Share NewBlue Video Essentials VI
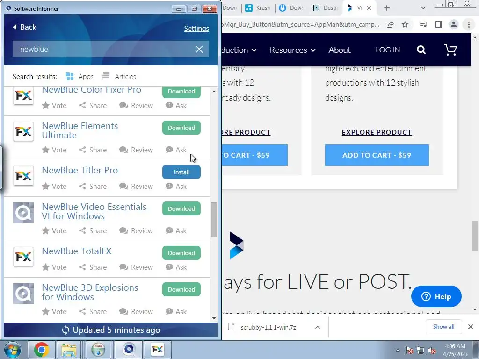Viewport: 479px width, 359px height. pos(93,231)
